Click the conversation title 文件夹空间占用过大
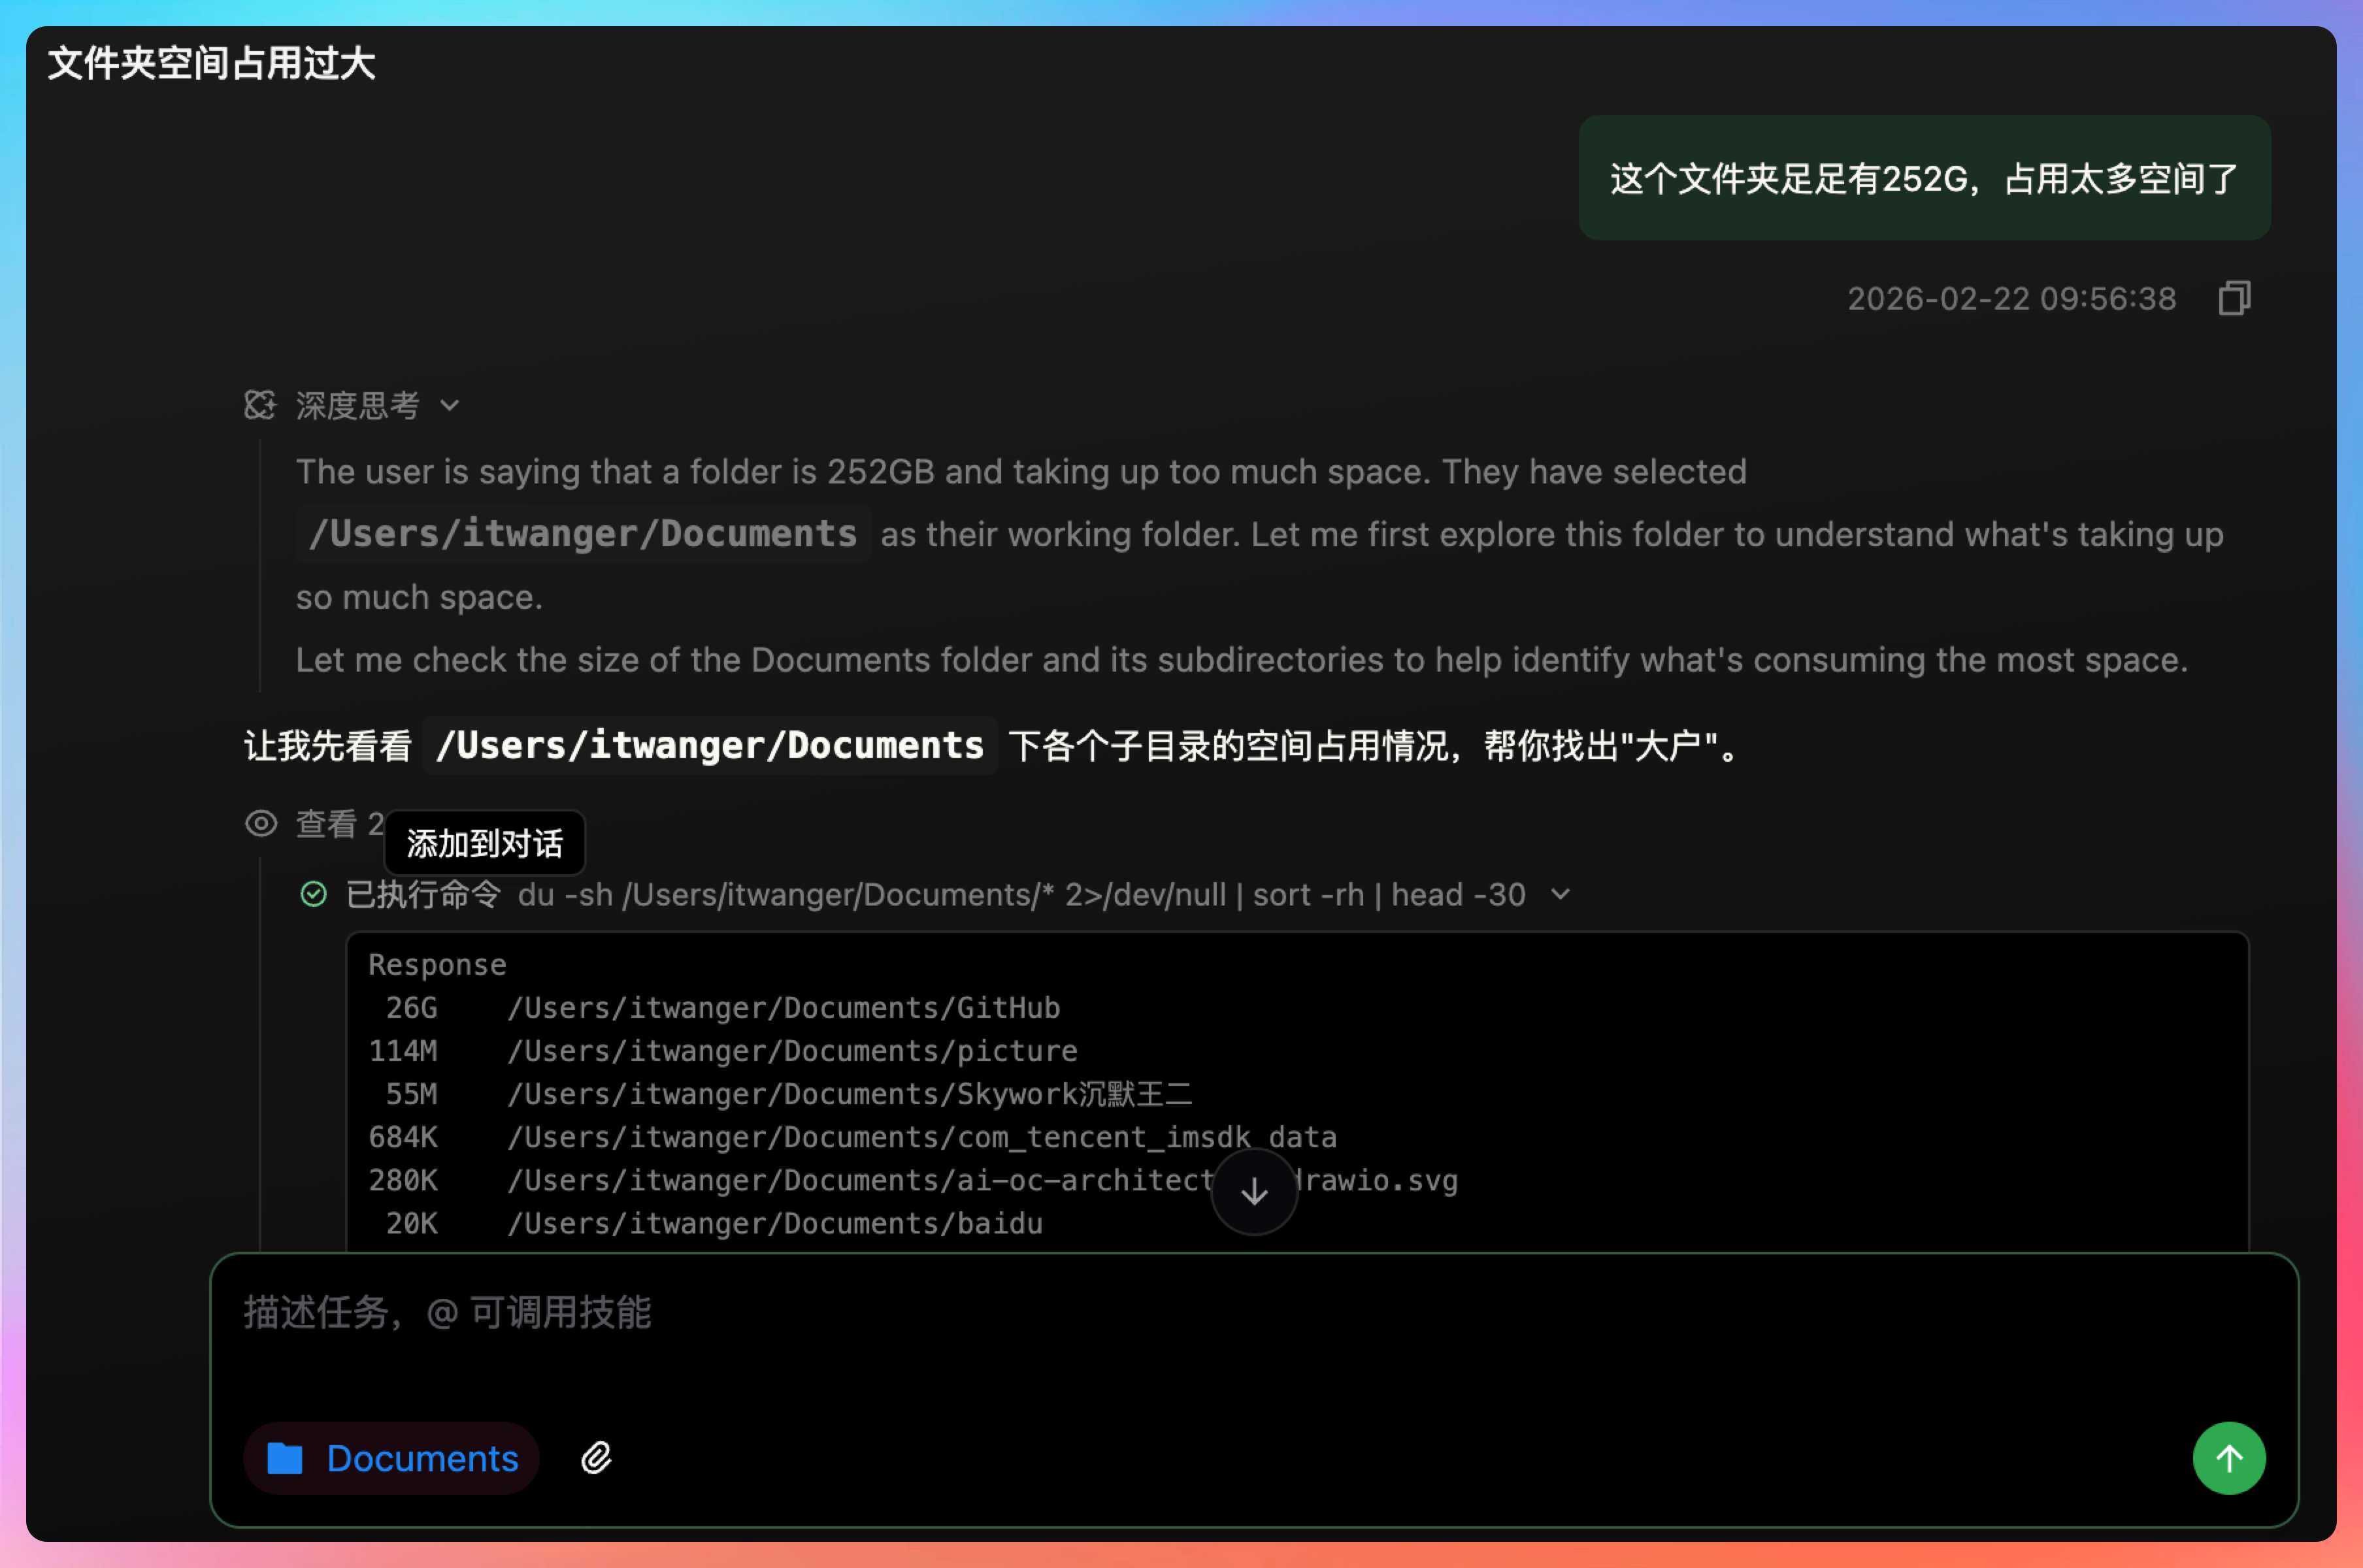The width and height of the screenshot is (2363, 1568). pos(212,63)
